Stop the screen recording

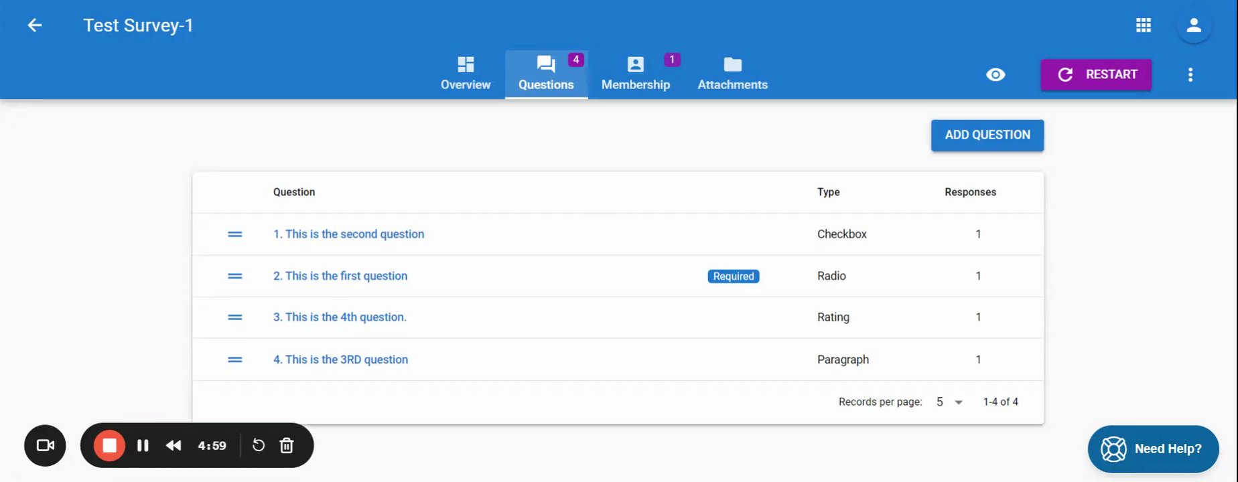[x=109, y=445]
